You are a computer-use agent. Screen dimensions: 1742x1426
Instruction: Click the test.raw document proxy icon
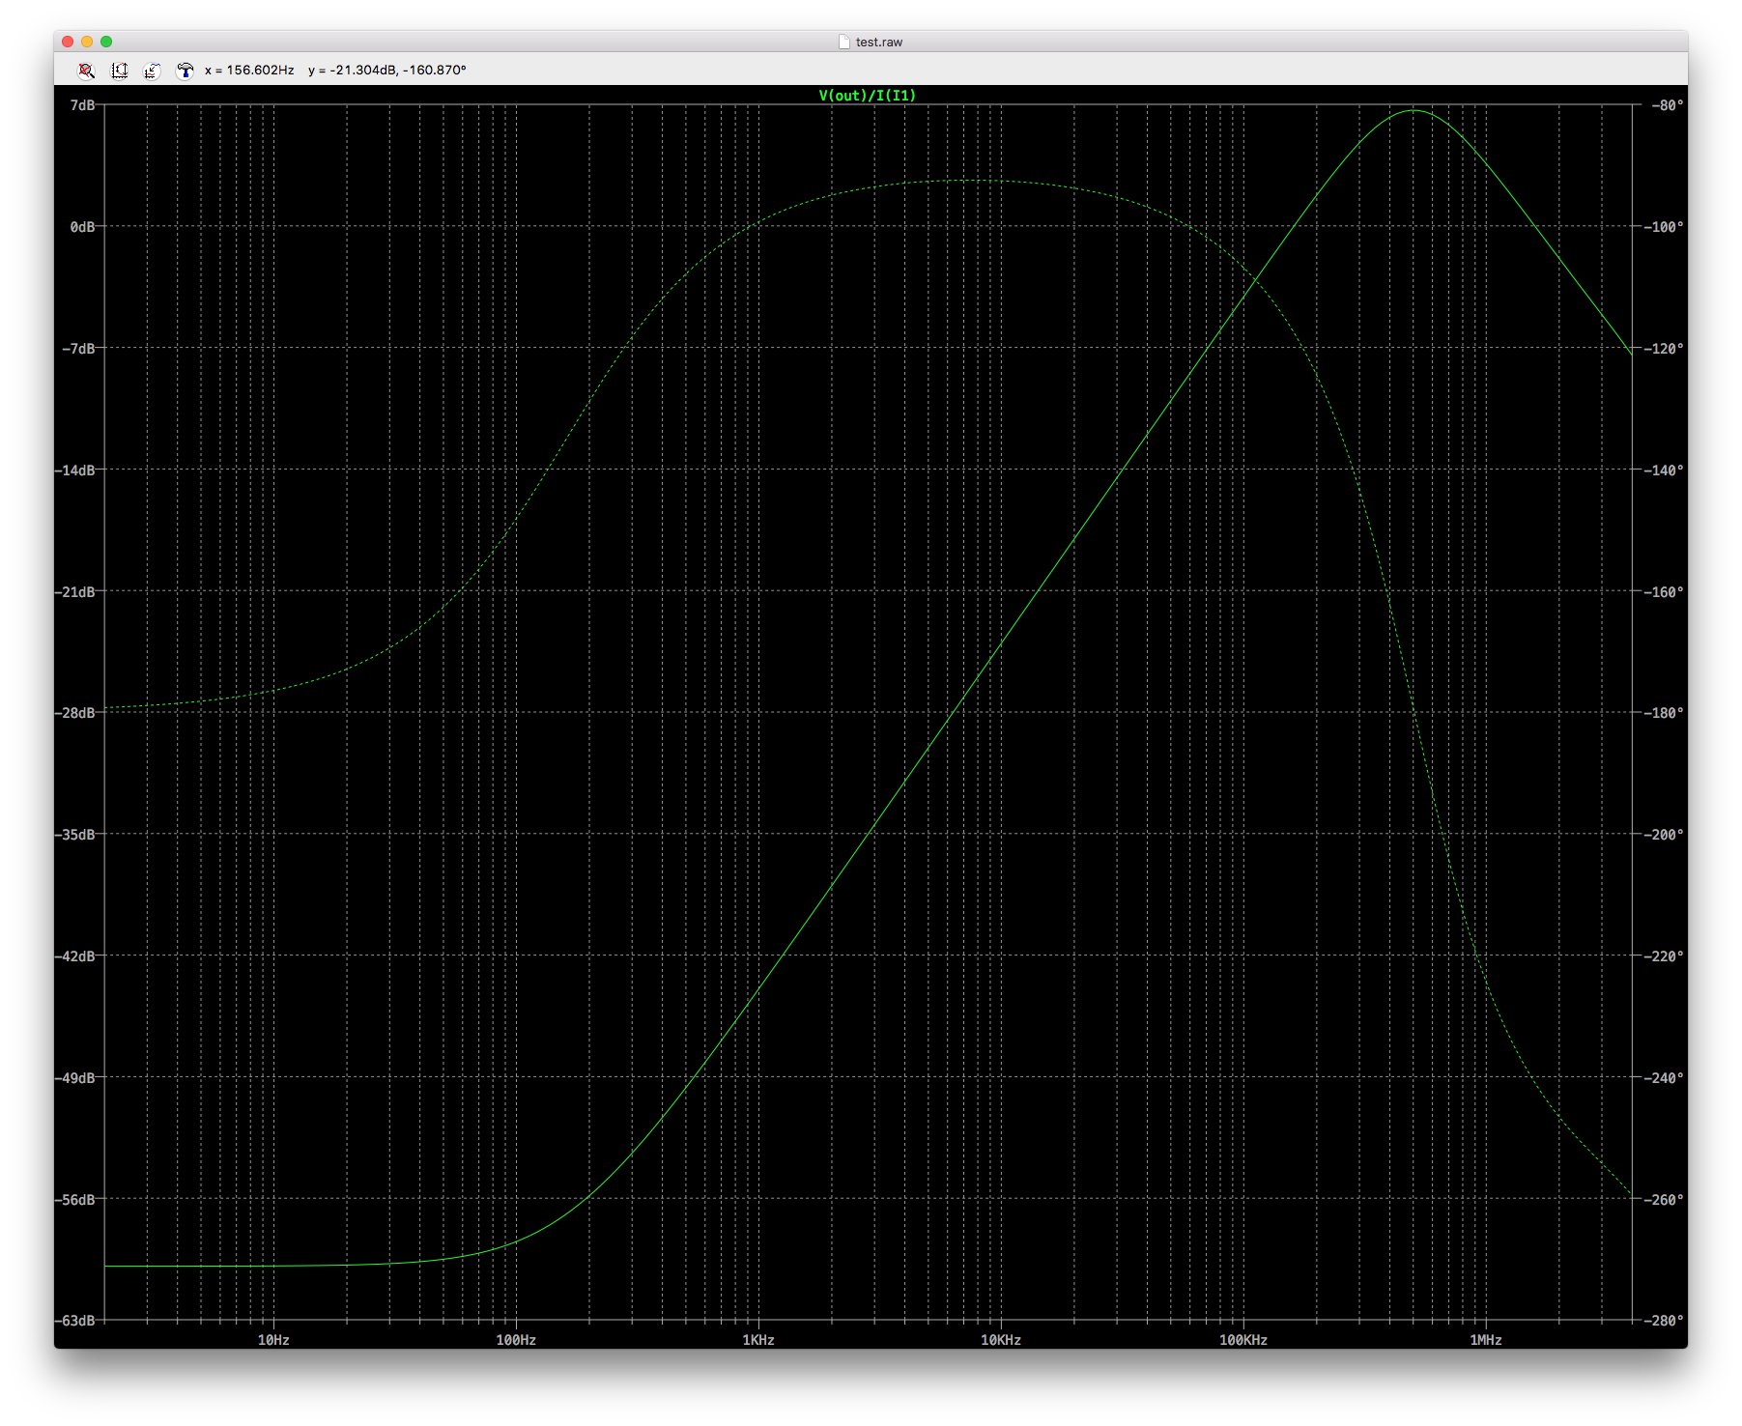[x=843, y=42]
